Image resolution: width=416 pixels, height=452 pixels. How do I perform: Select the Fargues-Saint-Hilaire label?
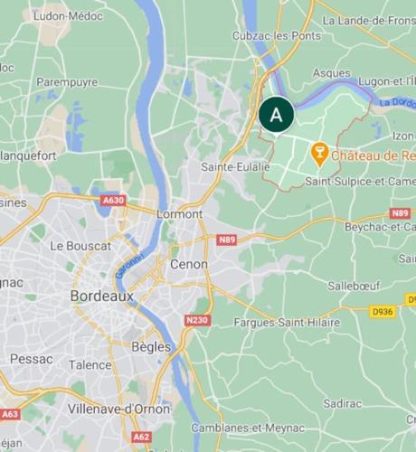tap(287, 323)
